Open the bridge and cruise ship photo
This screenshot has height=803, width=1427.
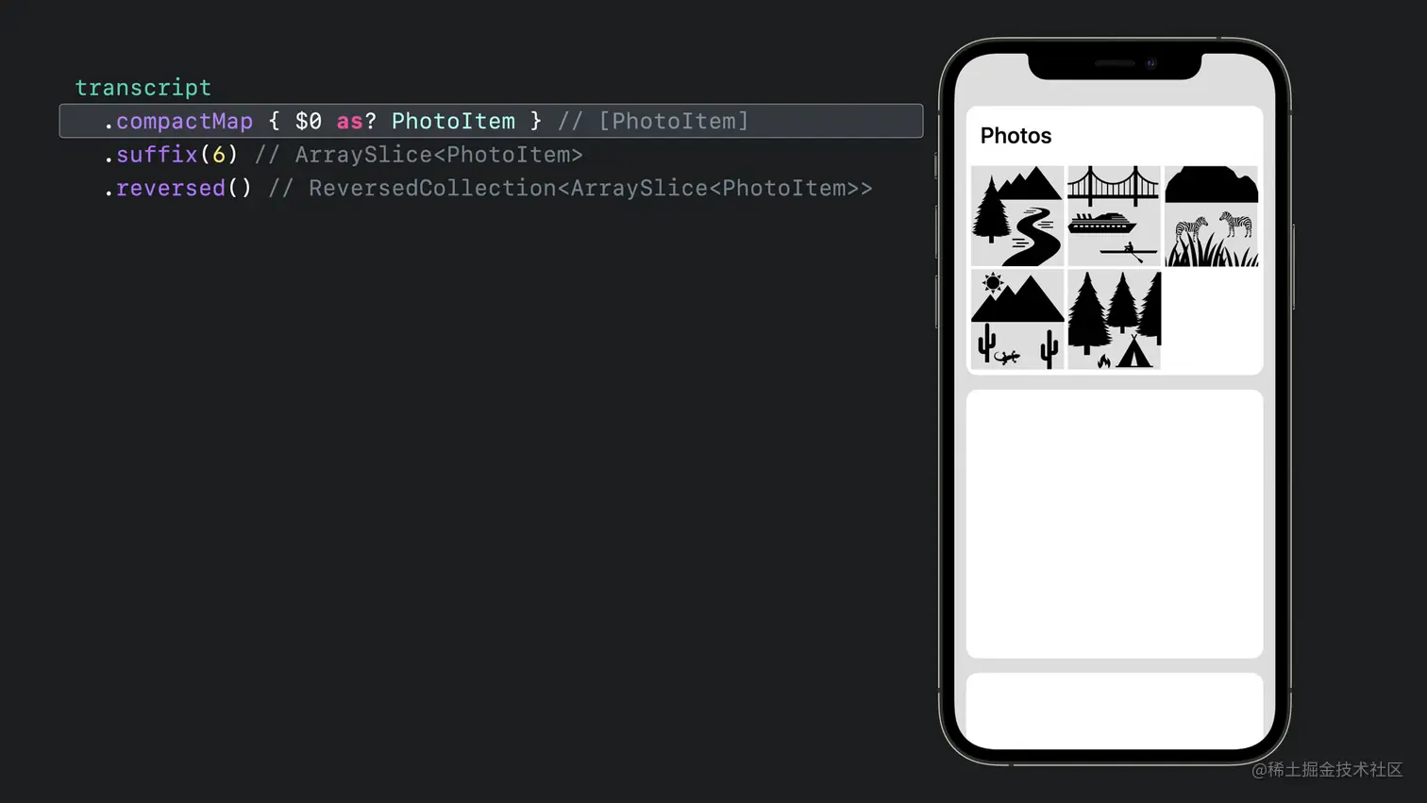(x=1114, y=216)
